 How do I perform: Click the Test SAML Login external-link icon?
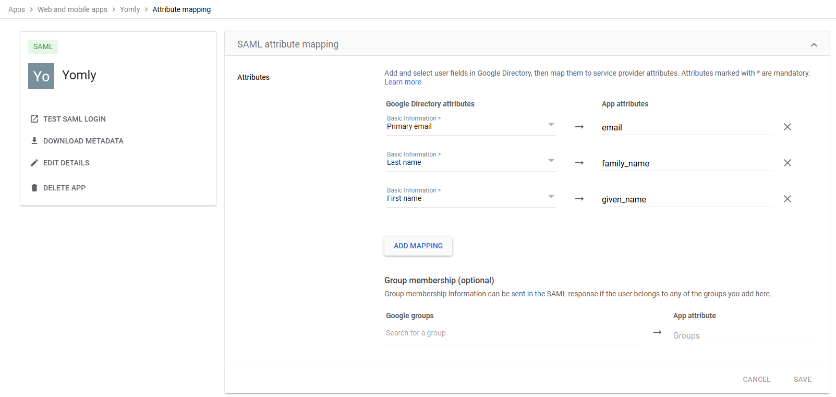click(34, 119)
